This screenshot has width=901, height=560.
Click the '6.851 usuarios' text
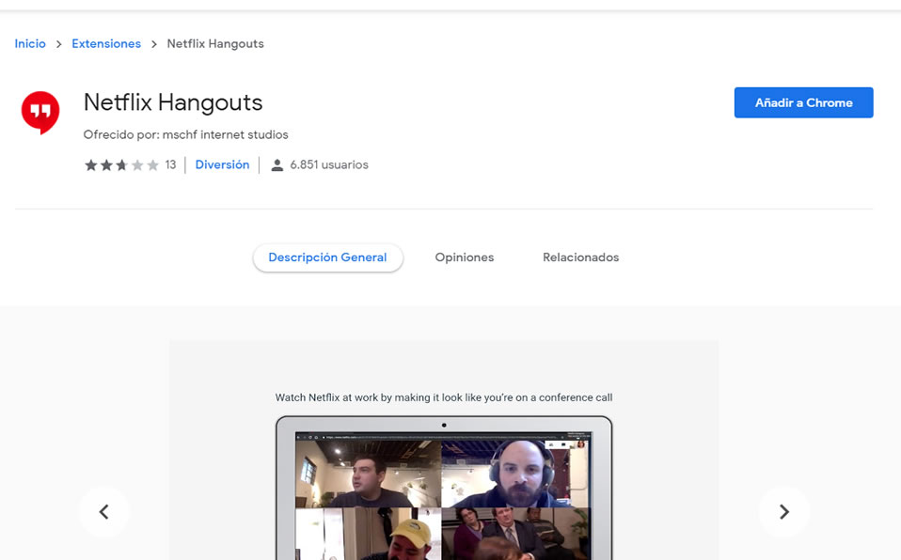[x=328, y=164]
